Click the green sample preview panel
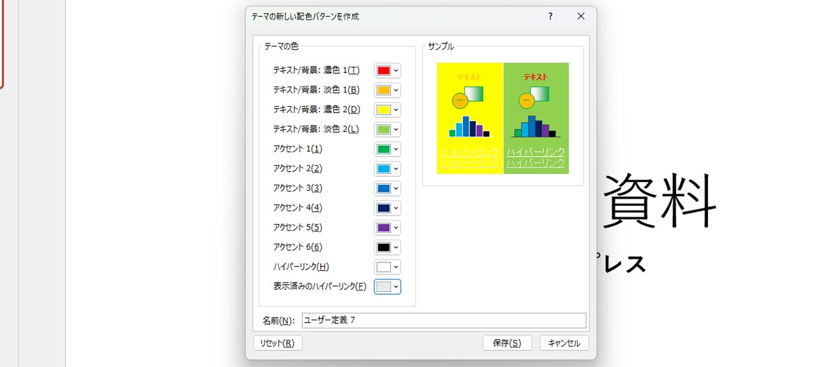830x367 pixels. (x=536, y=118)
